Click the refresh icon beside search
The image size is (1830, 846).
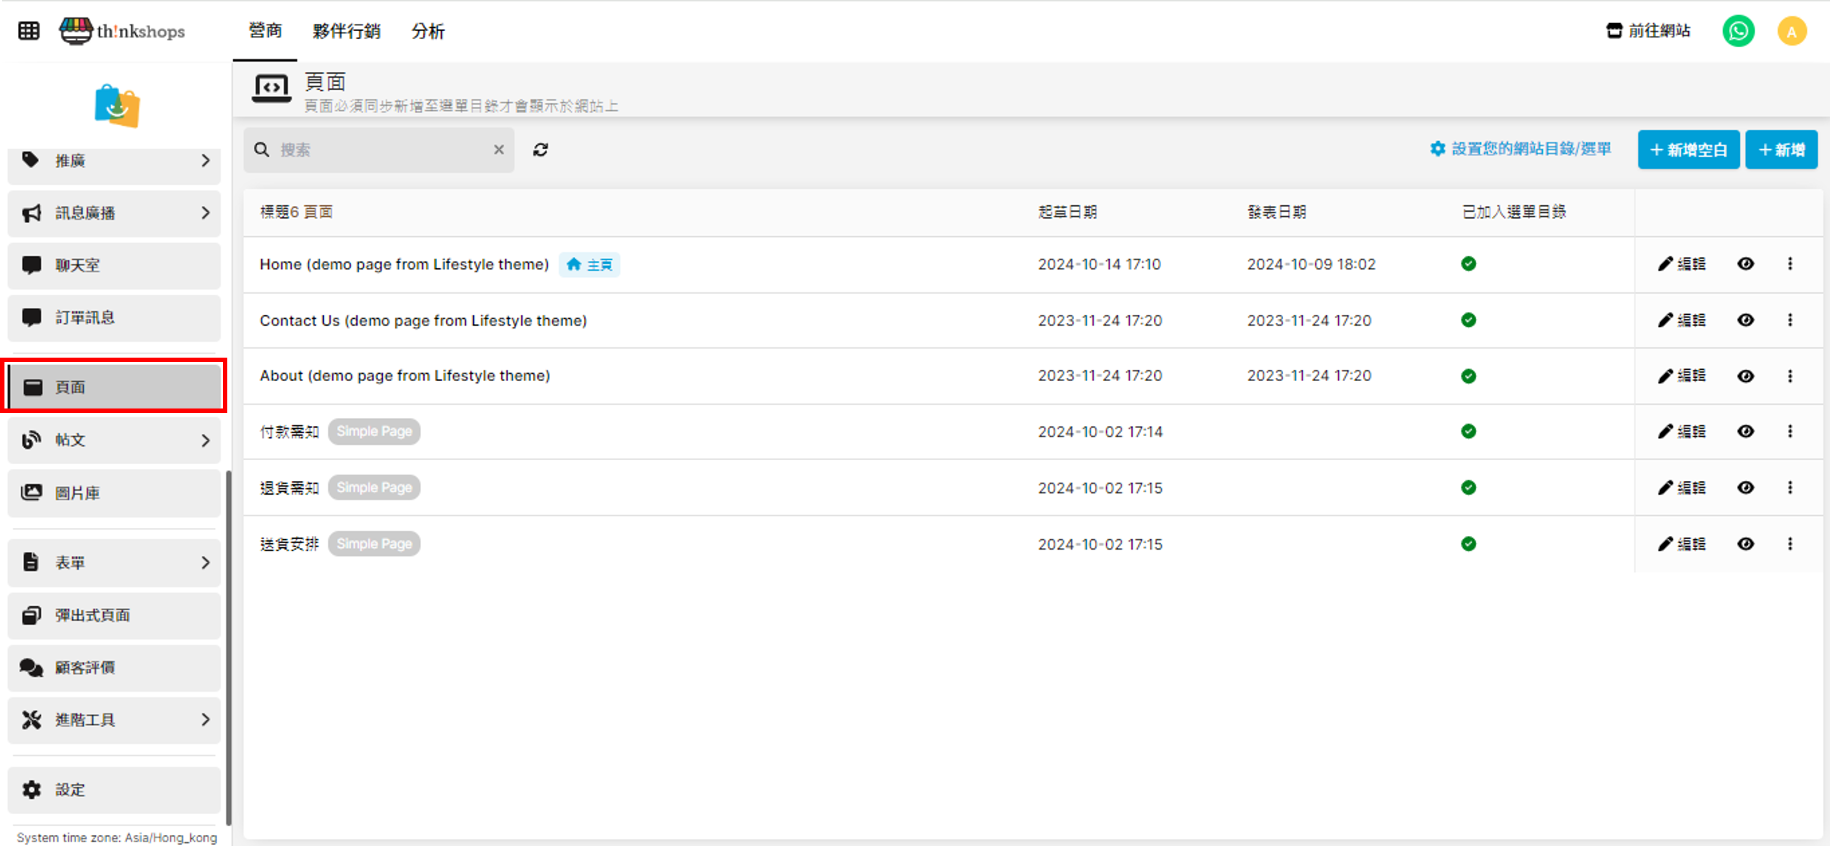point(540,150)
